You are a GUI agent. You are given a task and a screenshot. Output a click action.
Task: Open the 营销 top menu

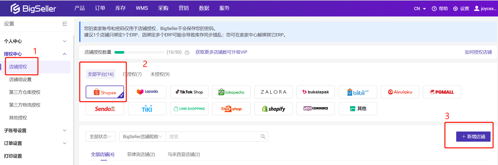pyautogui.click(x=184, y=8)
